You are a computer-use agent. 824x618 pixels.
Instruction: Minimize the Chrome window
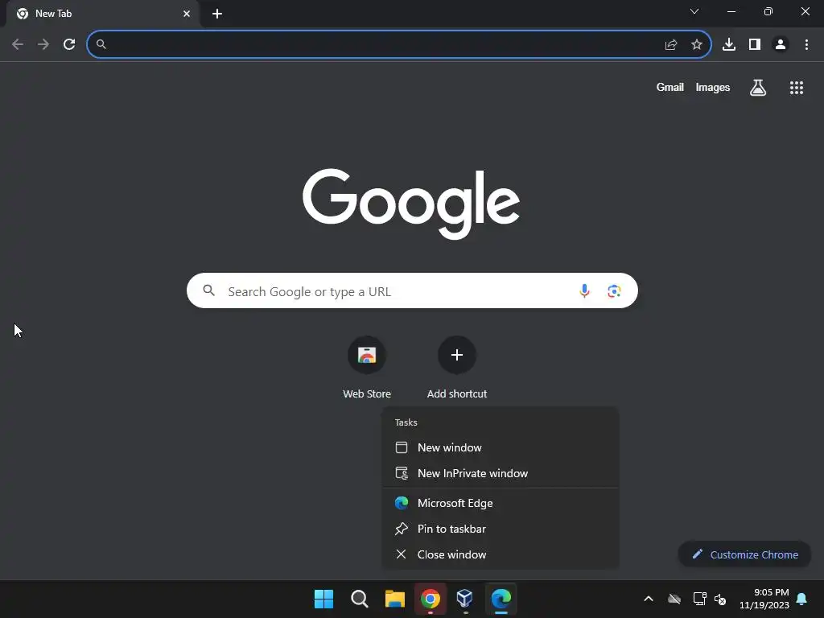pyautogui.click(x=731, y=11)
